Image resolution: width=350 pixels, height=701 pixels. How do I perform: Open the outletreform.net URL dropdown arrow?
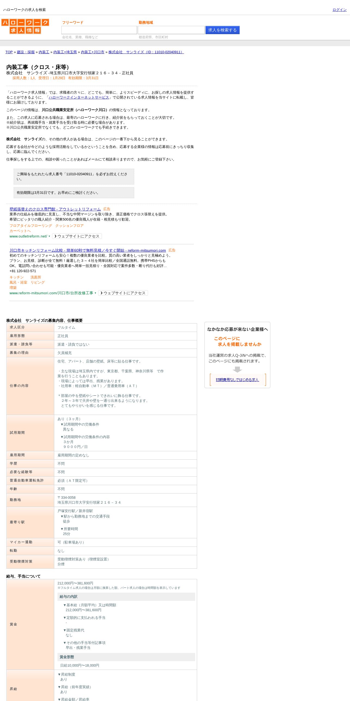tap(49, 236)
